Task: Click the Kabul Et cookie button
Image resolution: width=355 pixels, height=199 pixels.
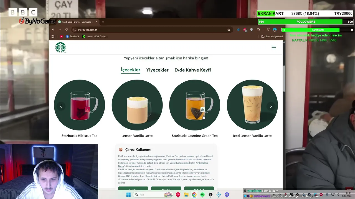Action: point(199,189)
